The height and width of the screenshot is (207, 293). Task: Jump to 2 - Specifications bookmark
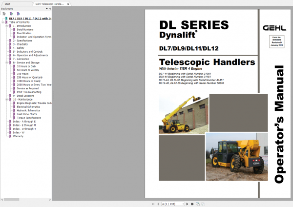(x=22, y=41)
